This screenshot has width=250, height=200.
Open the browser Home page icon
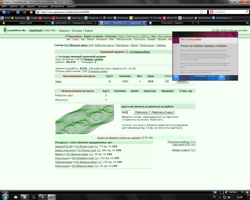31,12
